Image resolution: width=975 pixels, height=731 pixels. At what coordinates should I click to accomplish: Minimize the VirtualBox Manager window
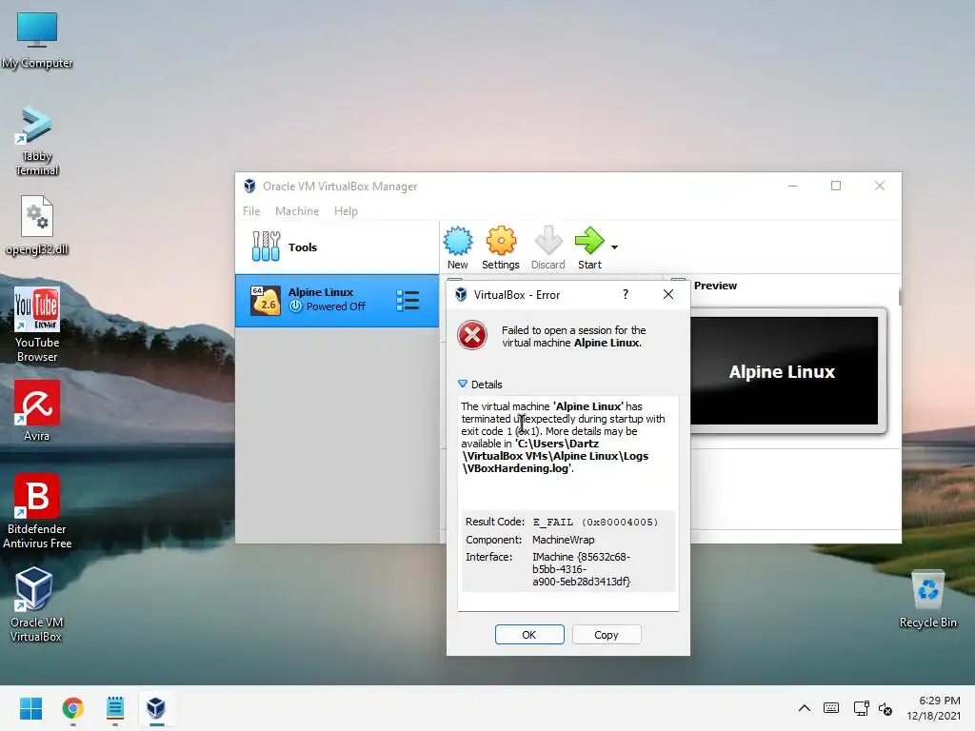(x=793, y=186)
